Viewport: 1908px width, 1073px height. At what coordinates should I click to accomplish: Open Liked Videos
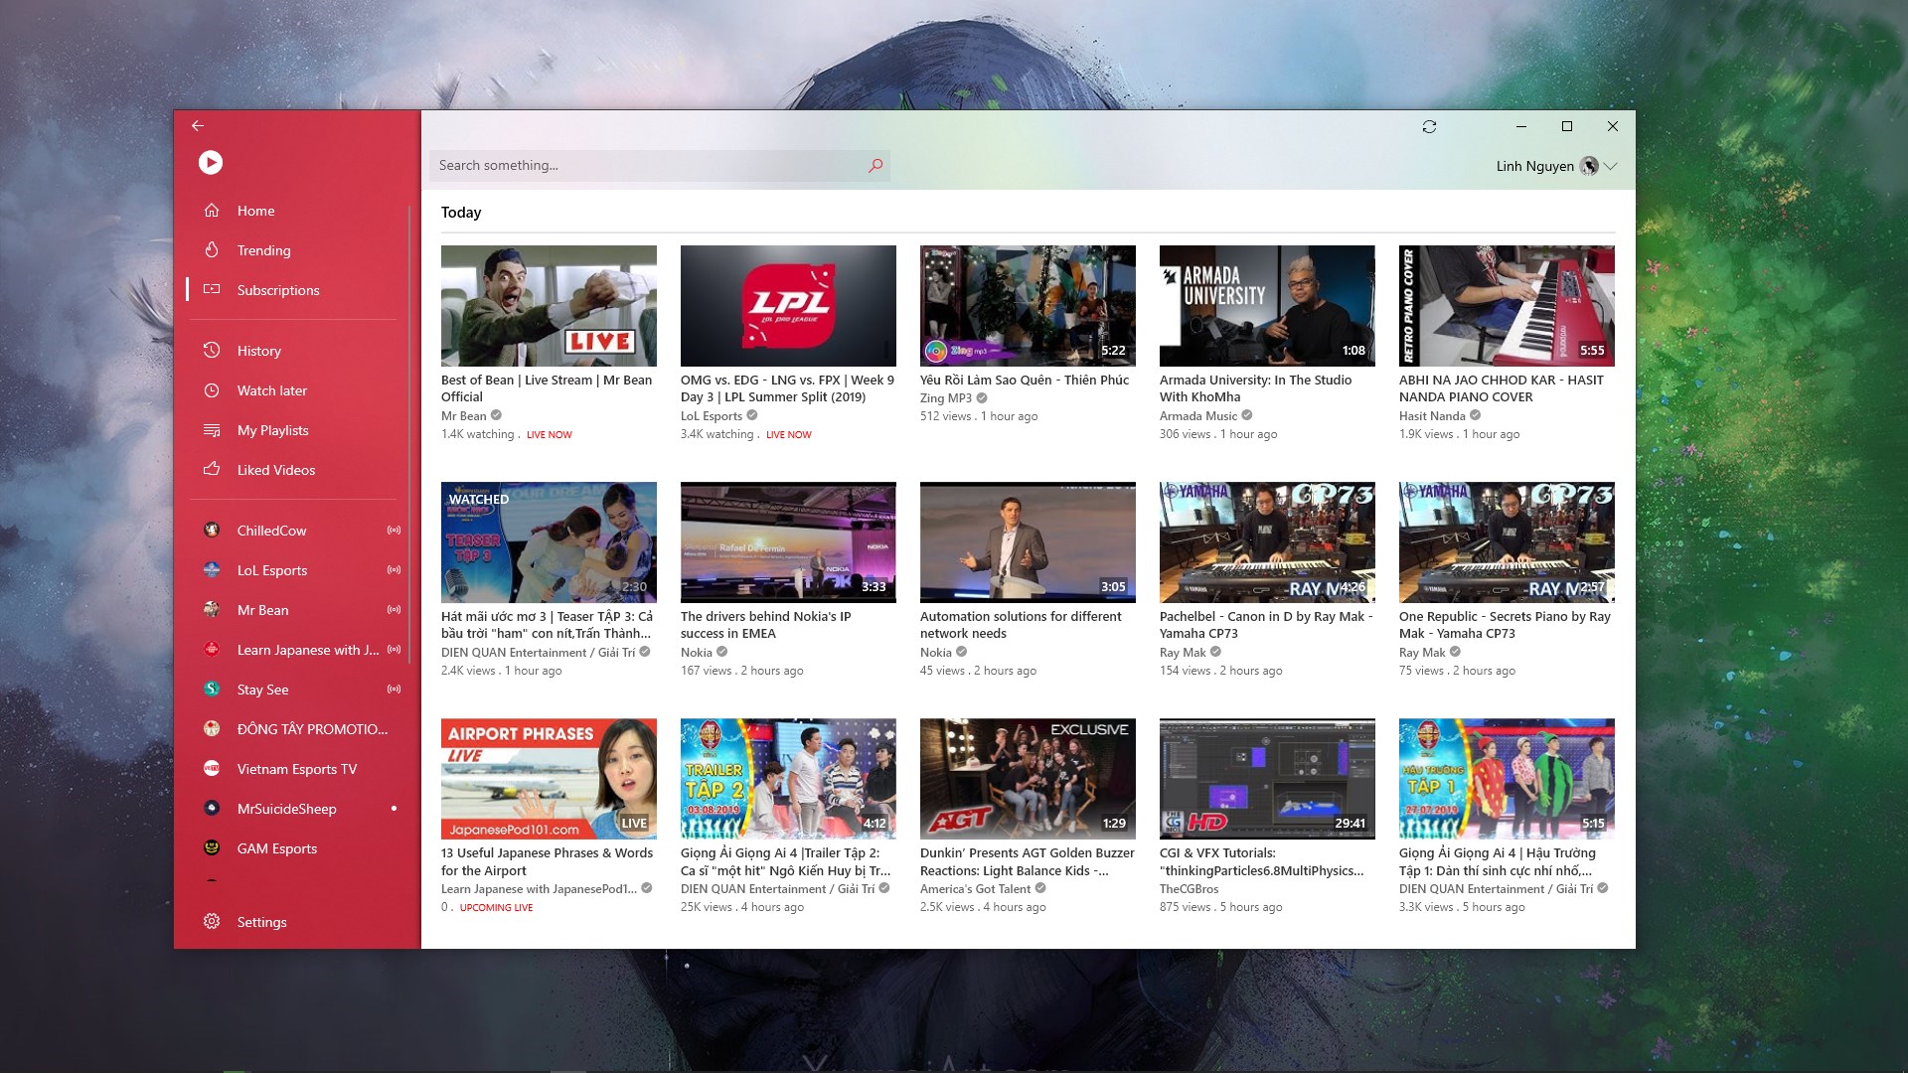274,470
